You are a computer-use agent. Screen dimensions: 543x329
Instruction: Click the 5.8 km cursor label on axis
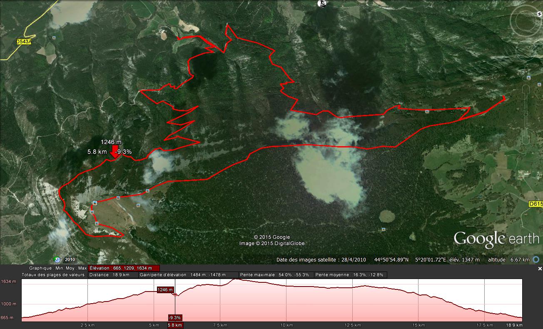[175, 325]
